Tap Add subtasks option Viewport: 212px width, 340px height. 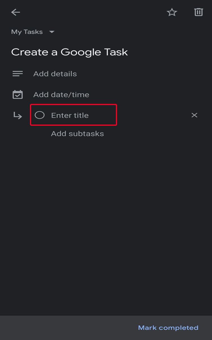coord(77,133)
